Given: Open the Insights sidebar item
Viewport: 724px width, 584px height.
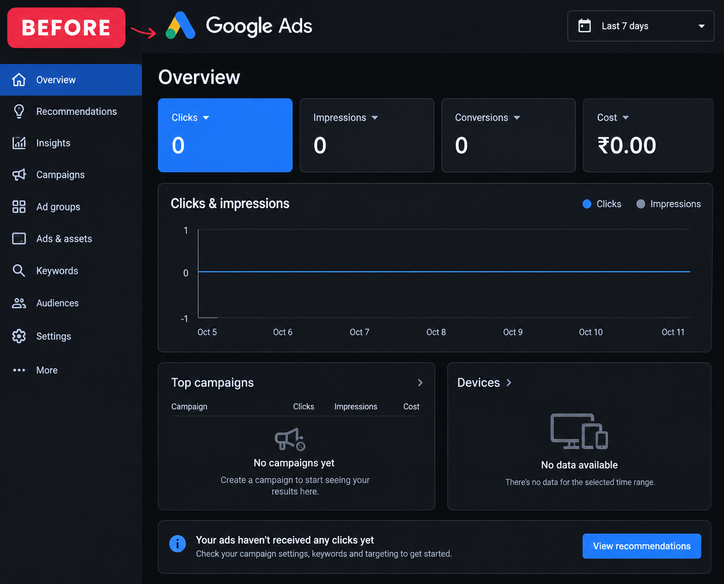Looking at the screenshot, I should (x=71, y=143).
